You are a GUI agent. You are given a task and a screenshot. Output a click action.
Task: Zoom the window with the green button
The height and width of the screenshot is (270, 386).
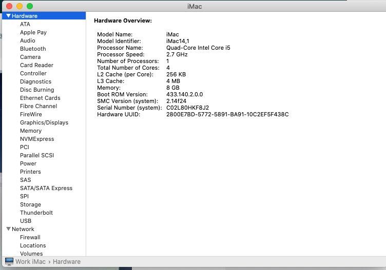coord(30,6)
